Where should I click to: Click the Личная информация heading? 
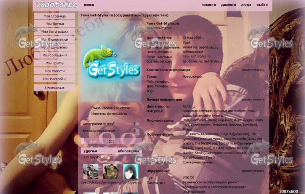click(x=164, y=99)
